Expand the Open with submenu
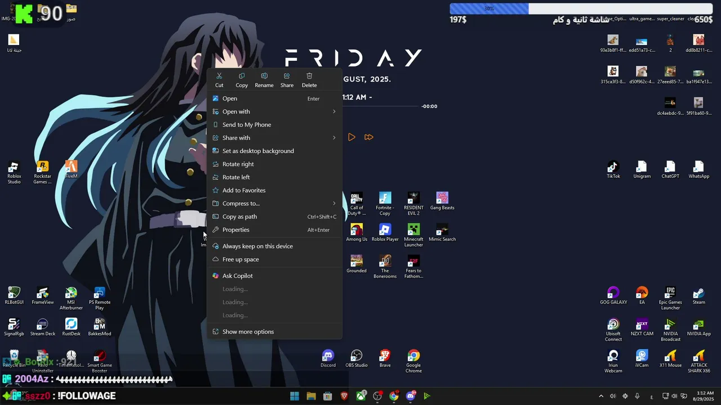Image resolution: width=721 pixels, height=405 pixels. [x=274, y=111]
